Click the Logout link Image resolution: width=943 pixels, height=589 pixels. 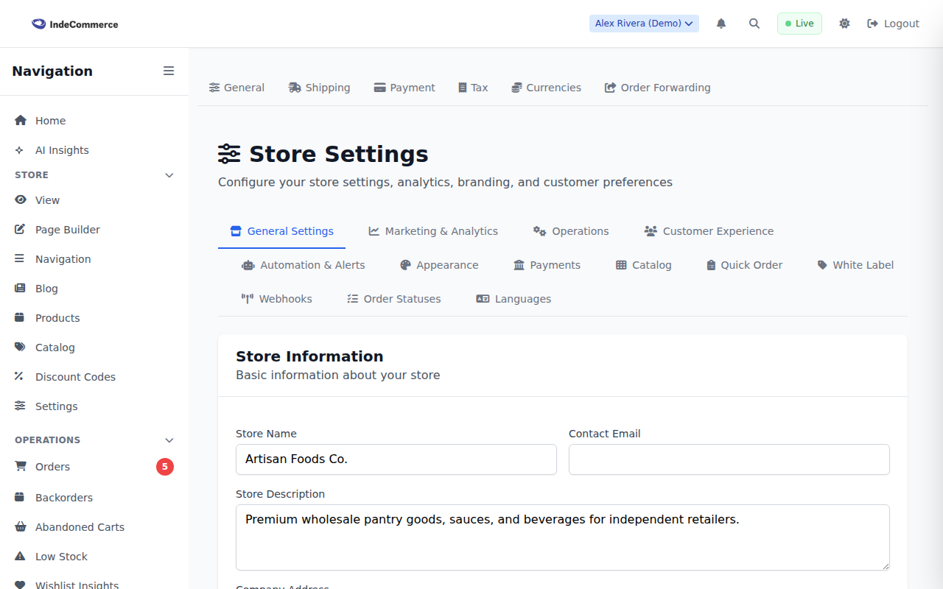(x=893, y=24)
